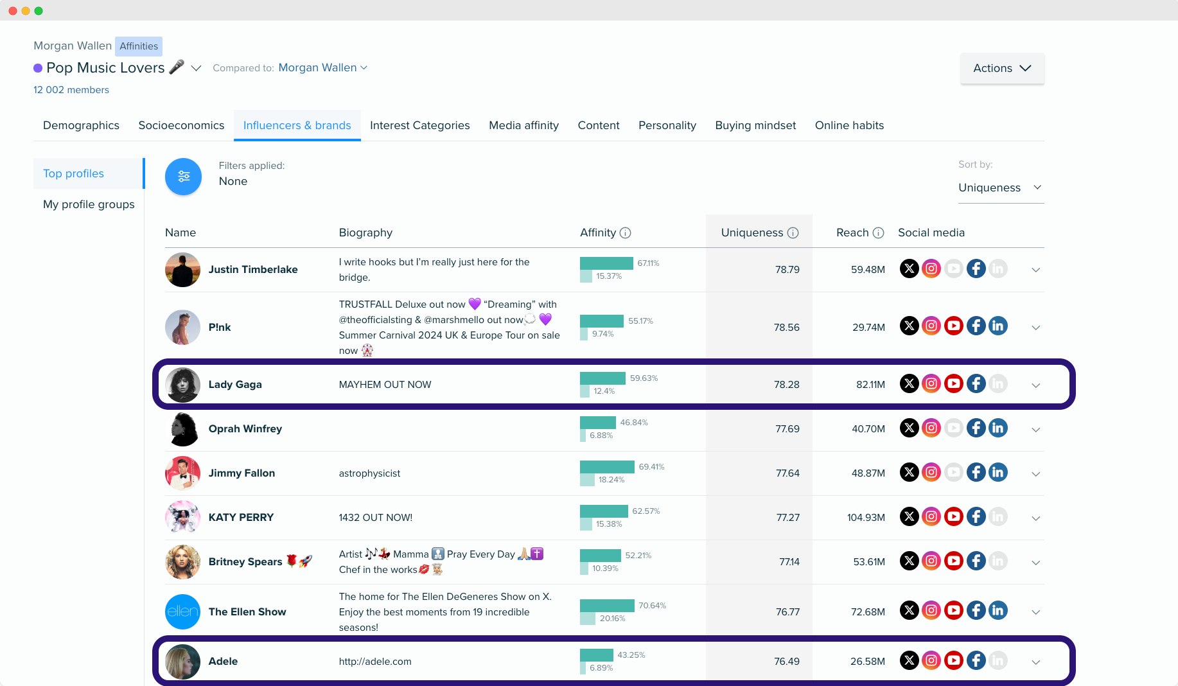Open Oprah Winfrey's LinkedIn icon
The image size is (1178, 686).
998,428
